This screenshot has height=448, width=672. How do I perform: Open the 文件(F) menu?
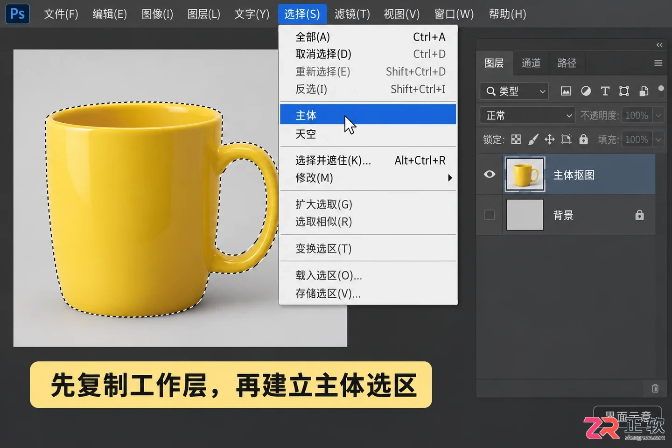click(x=61, y=14)
